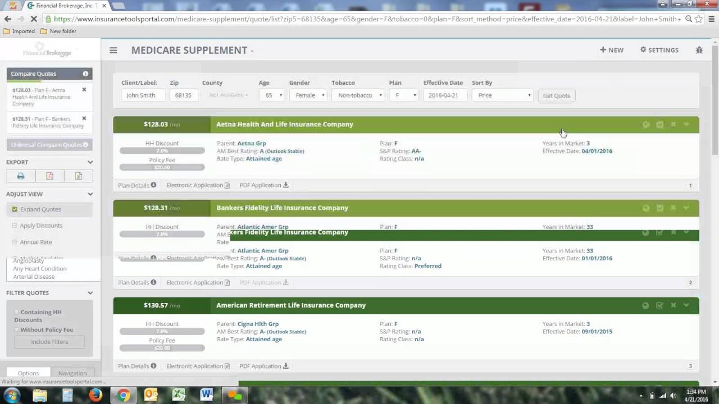The image size is (719, 404).
Task: Open Word from the taskbar
Action: tap(206, 395)
